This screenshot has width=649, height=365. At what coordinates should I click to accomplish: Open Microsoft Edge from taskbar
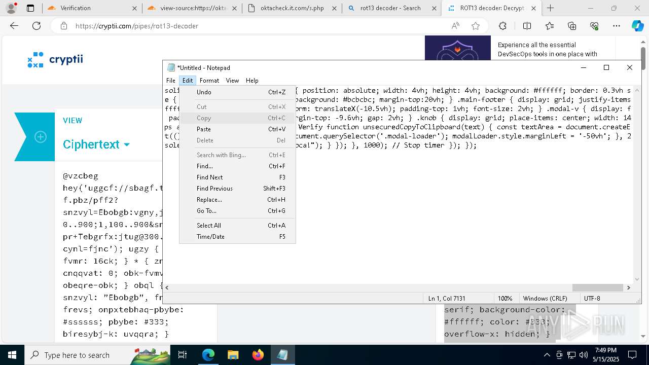(208, 355)
